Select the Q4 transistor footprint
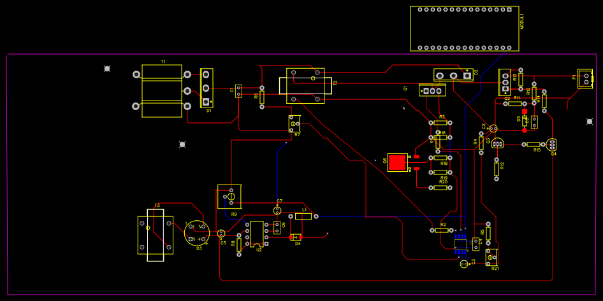 pyautogui.click(x=551, y=144)
